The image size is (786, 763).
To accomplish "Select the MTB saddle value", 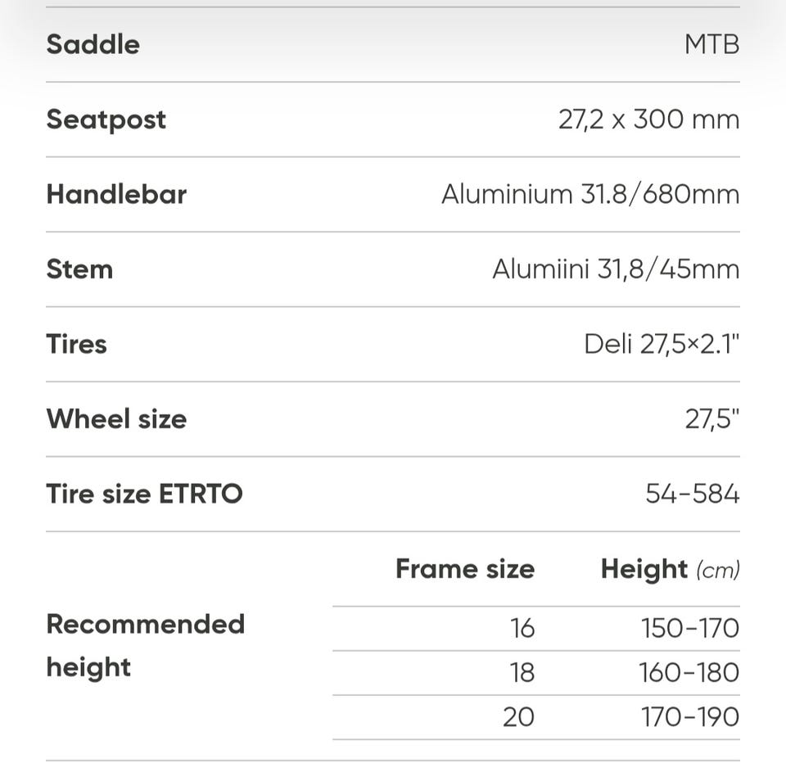I will click(x=711, y=44).
